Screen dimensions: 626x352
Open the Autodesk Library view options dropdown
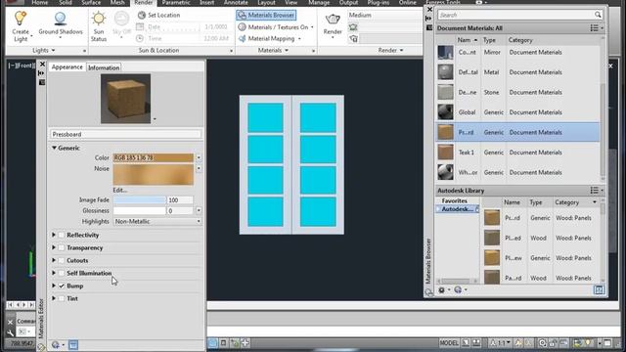597,191
